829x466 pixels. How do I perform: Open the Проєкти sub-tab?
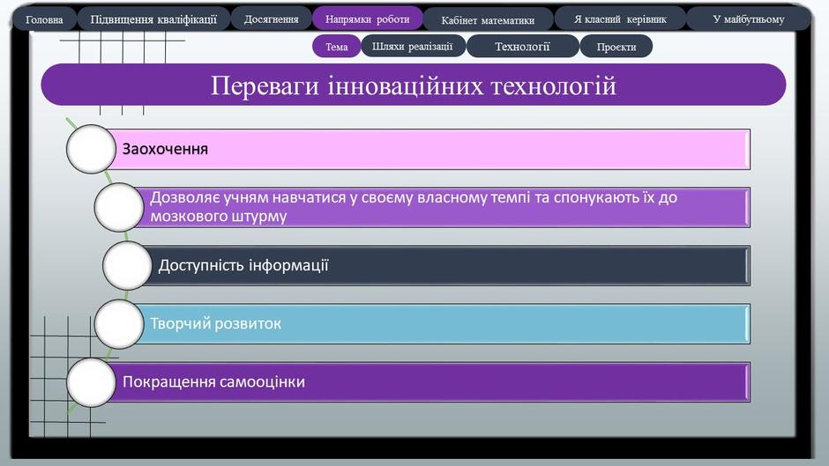click(616, 47)
